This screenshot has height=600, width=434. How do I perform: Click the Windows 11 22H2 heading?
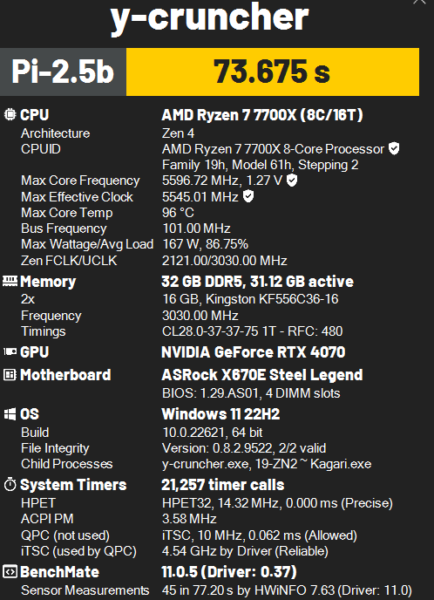click(x=220, y=414)
